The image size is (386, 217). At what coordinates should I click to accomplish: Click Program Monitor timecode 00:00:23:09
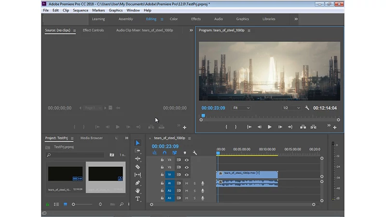(x=213, y=108)
